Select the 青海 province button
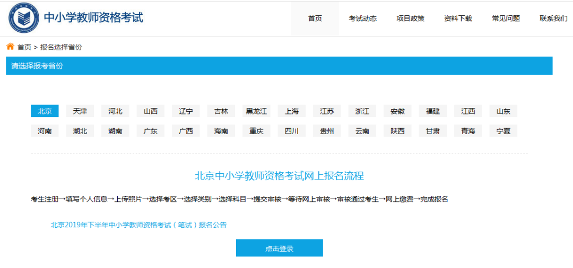Viewport: 573px width, 268px height. [x=468, y=131]
